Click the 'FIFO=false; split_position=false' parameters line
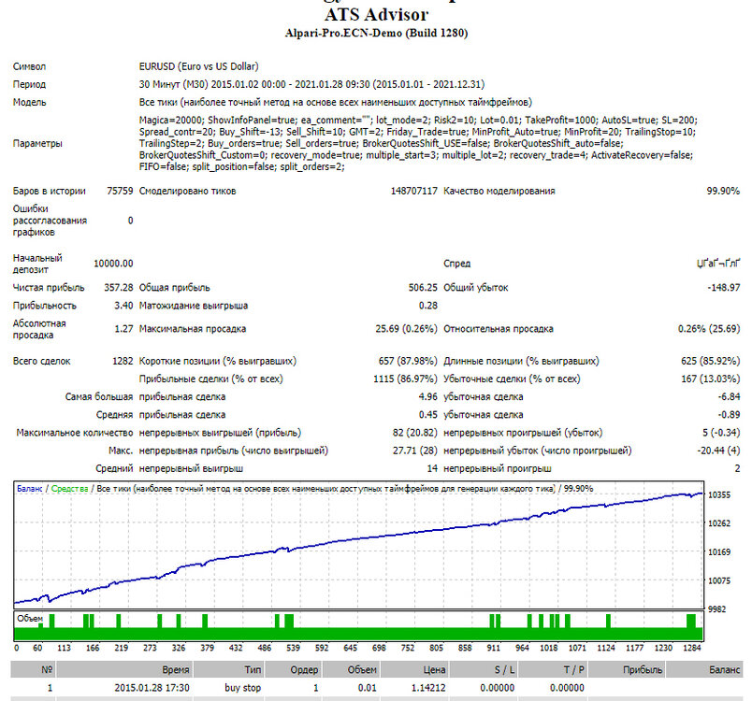Image resolution: width=752 pixels, height=701 pixels. (241, 166)
